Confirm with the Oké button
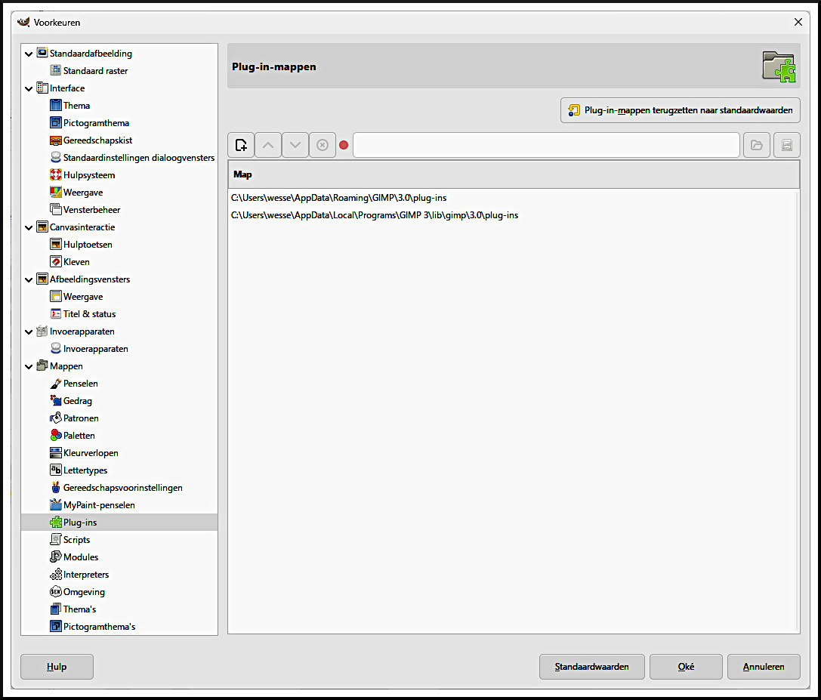 pos(686,667)
